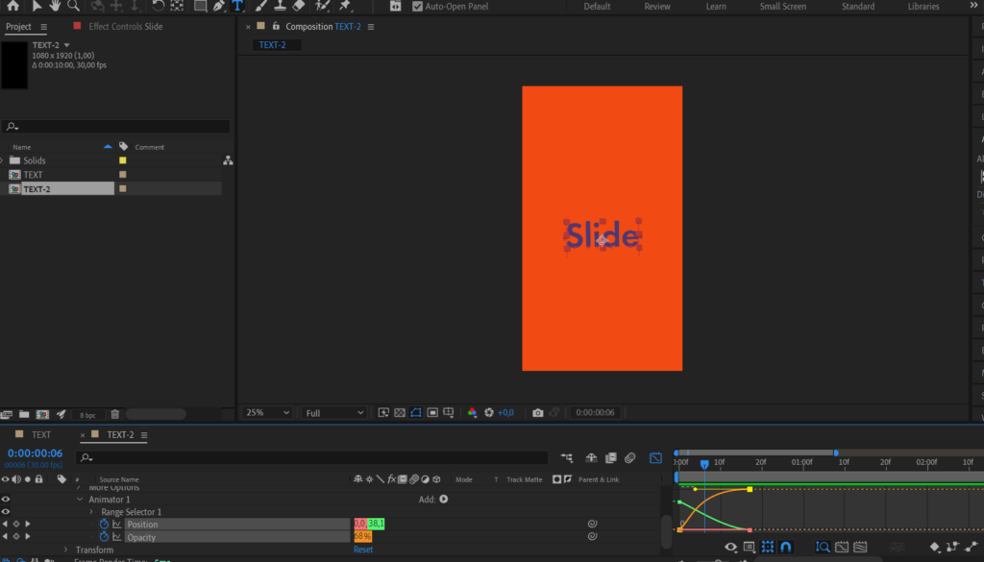The height and width of the screenshot is (562, 984).
Task: Open the TEXT-2 timeline panel menu
Action: click(x=144, y=435)
